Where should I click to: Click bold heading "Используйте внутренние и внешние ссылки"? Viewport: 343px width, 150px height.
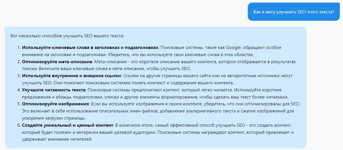pyautogui.click(x=72, y=76)
